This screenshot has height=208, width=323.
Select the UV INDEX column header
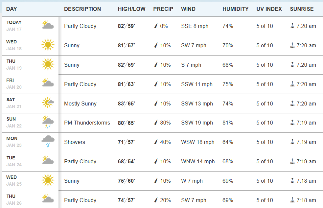(x=269, y=9)
